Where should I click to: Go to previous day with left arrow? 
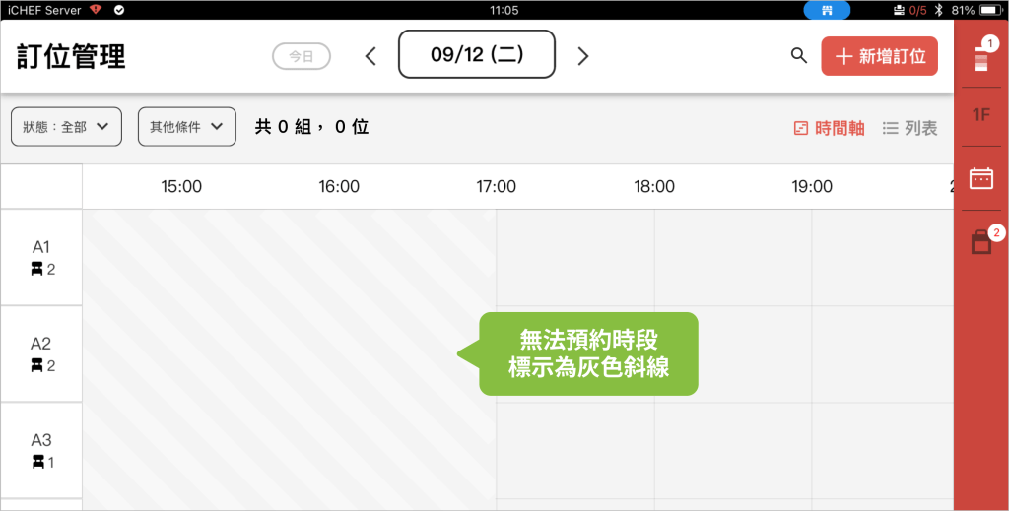point(370,56)
